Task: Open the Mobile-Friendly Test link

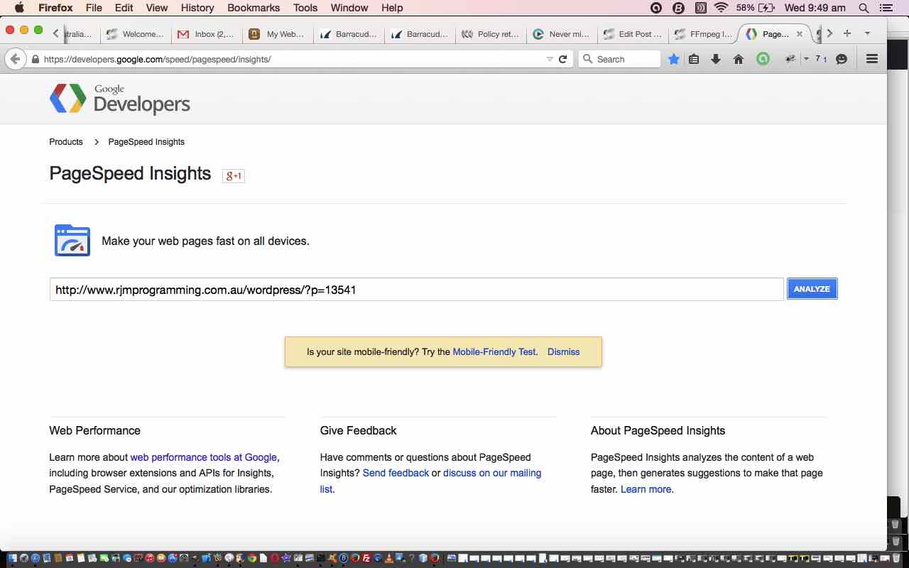Action: pos(494,351)
